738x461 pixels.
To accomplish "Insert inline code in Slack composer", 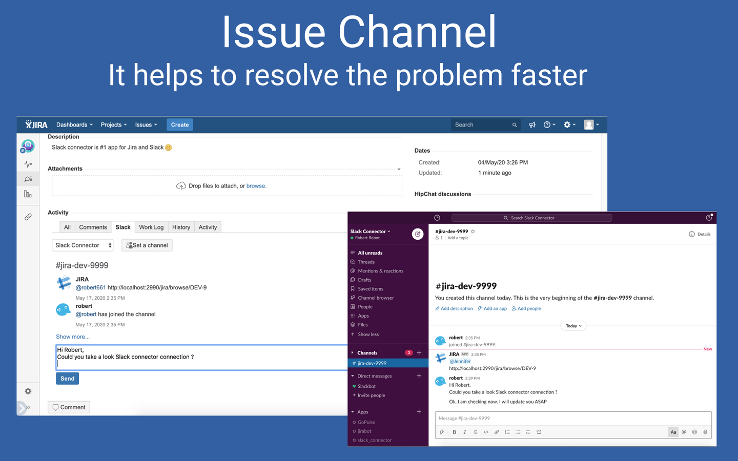I will click(486, 432).
